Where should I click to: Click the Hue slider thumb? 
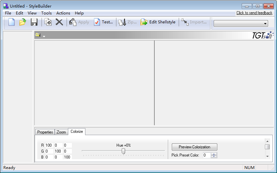point(123,151)
